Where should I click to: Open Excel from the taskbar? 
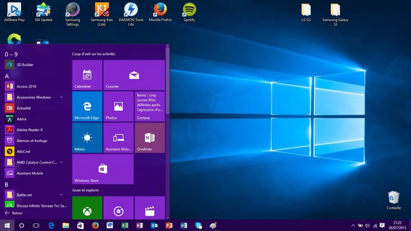click(x=125, y=225)
